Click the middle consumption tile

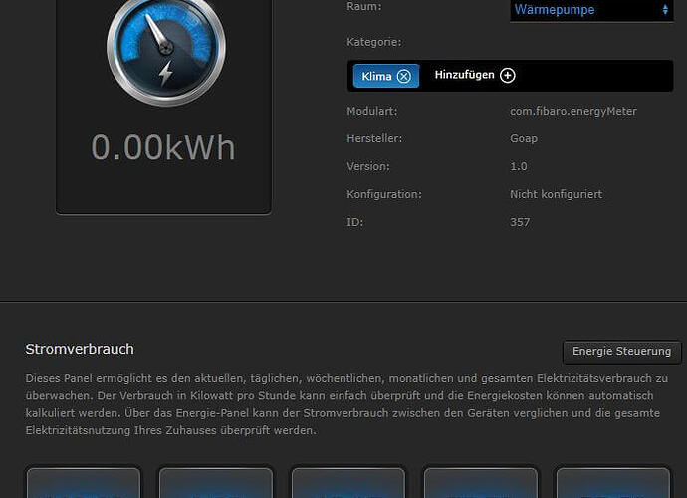pos(347,483)
